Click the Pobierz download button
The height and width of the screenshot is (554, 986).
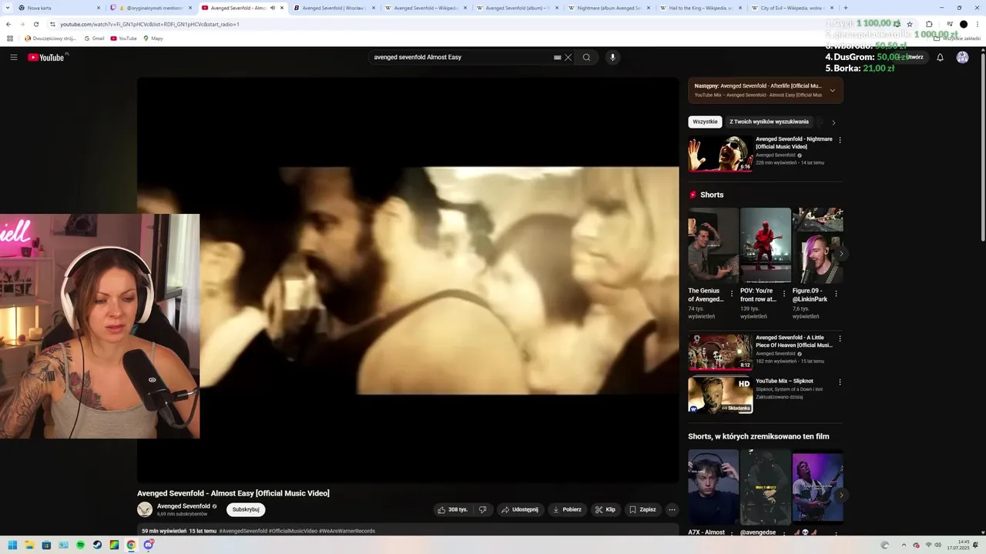click(x=567, y=509)
